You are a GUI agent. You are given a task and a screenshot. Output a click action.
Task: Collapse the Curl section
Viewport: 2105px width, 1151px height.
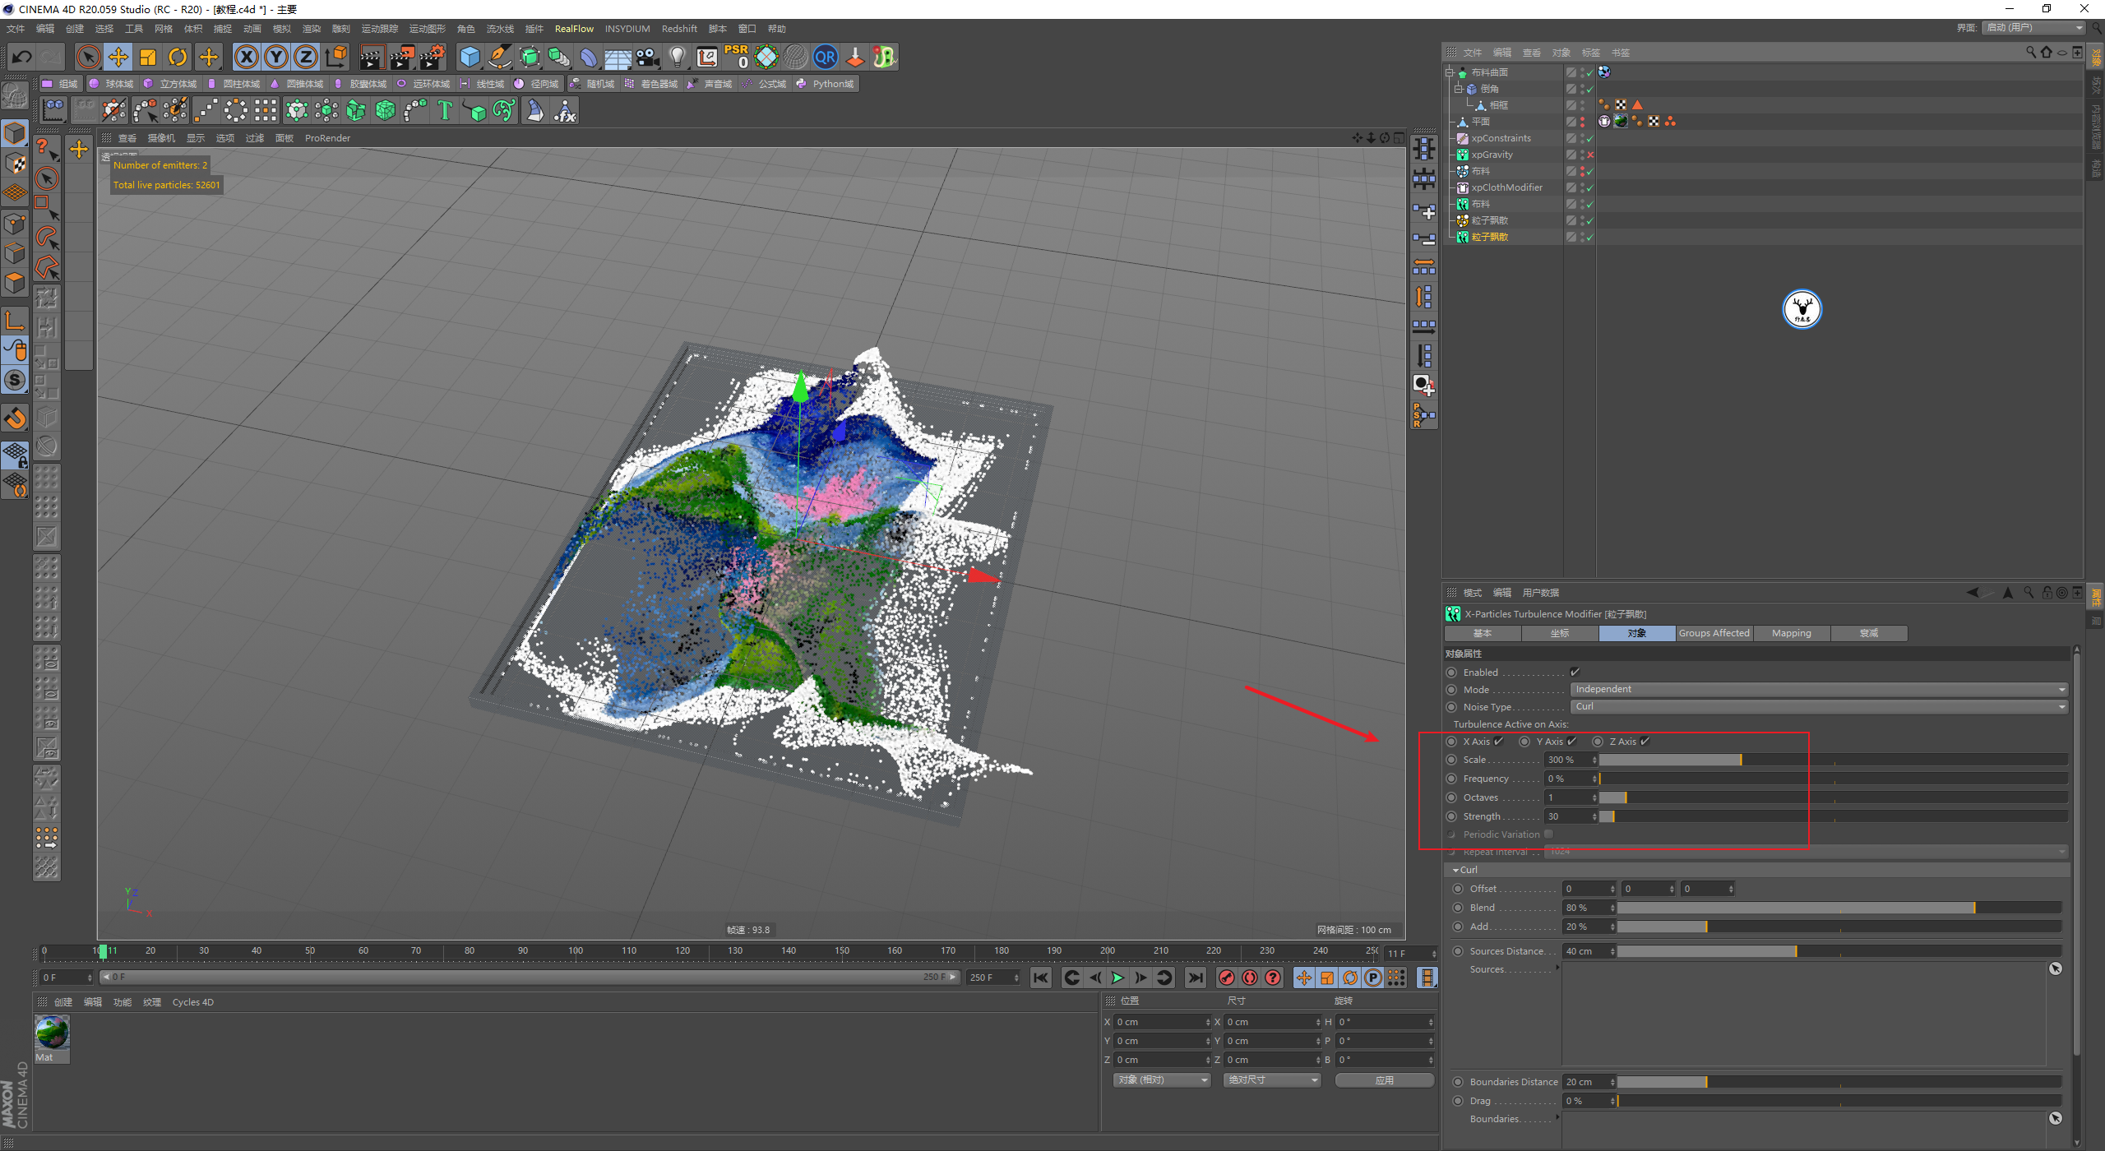point(1456,870)
